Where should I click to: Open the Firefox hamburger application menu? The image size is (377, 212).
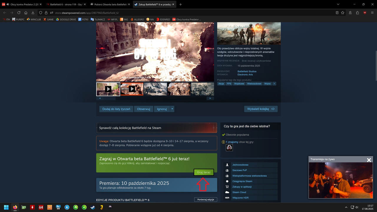click(x=372, y=13)
